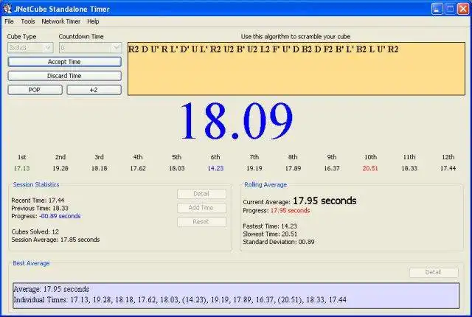
Task: Open the Tools menu
Action: [x=28, y=21]
